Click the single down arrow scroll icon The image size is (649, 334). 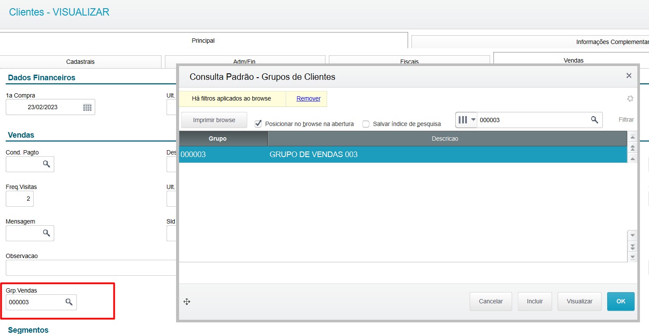(x=633, y=236)
